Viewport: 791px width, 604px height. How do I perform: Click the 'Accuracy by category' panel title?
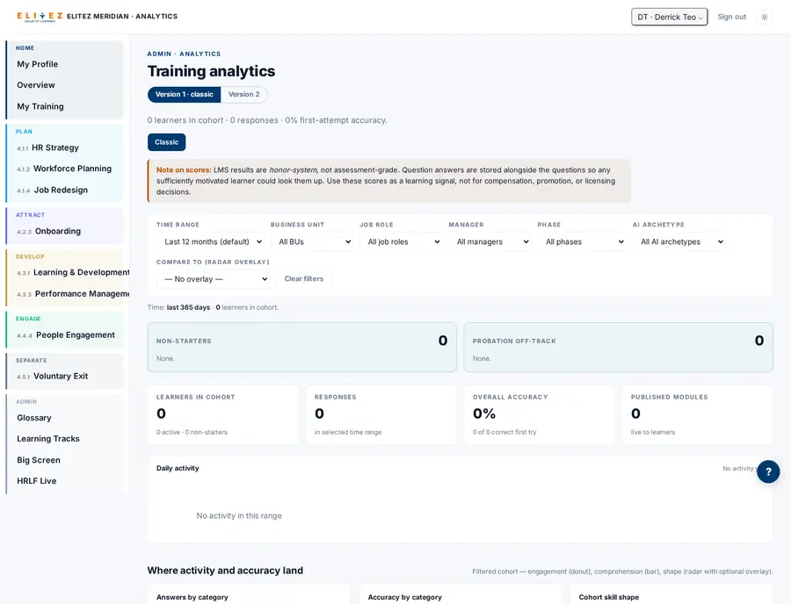(x=404, y=598)
